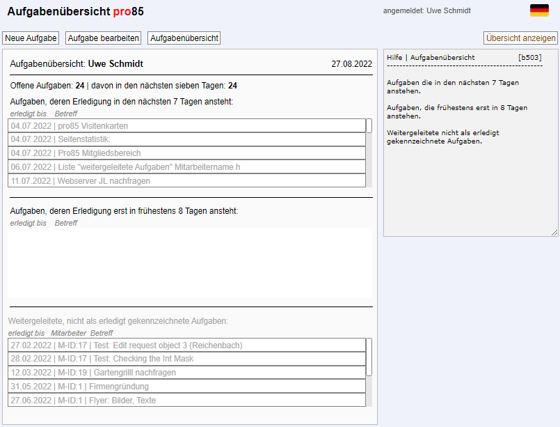The height and width of the screenshot is (427, 560).
Task: Select Test: Checking the Int Mask
Action: click(186, 359)
